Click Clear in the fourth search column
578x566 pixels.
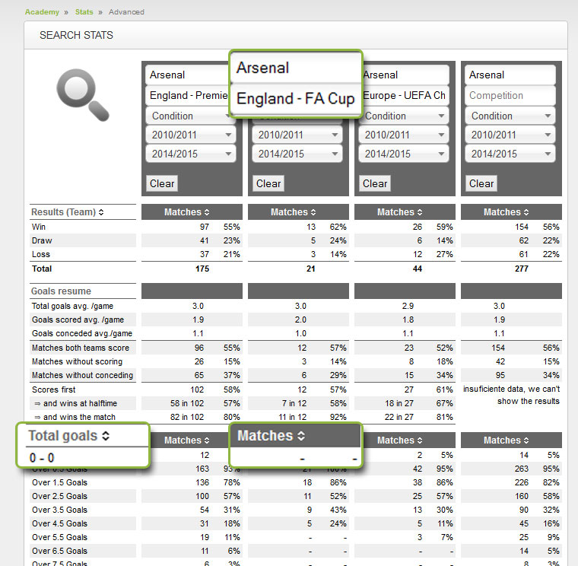click(x=481, y=183)
